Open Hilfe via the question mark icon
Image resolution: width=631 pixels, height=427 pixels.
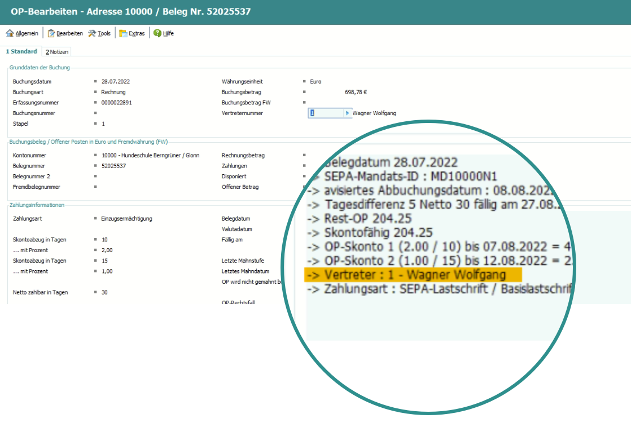coord(157,33)
